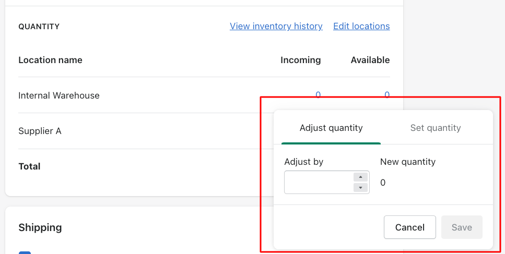
Task: Save the quantity adjustment
Action: point(462,227)
